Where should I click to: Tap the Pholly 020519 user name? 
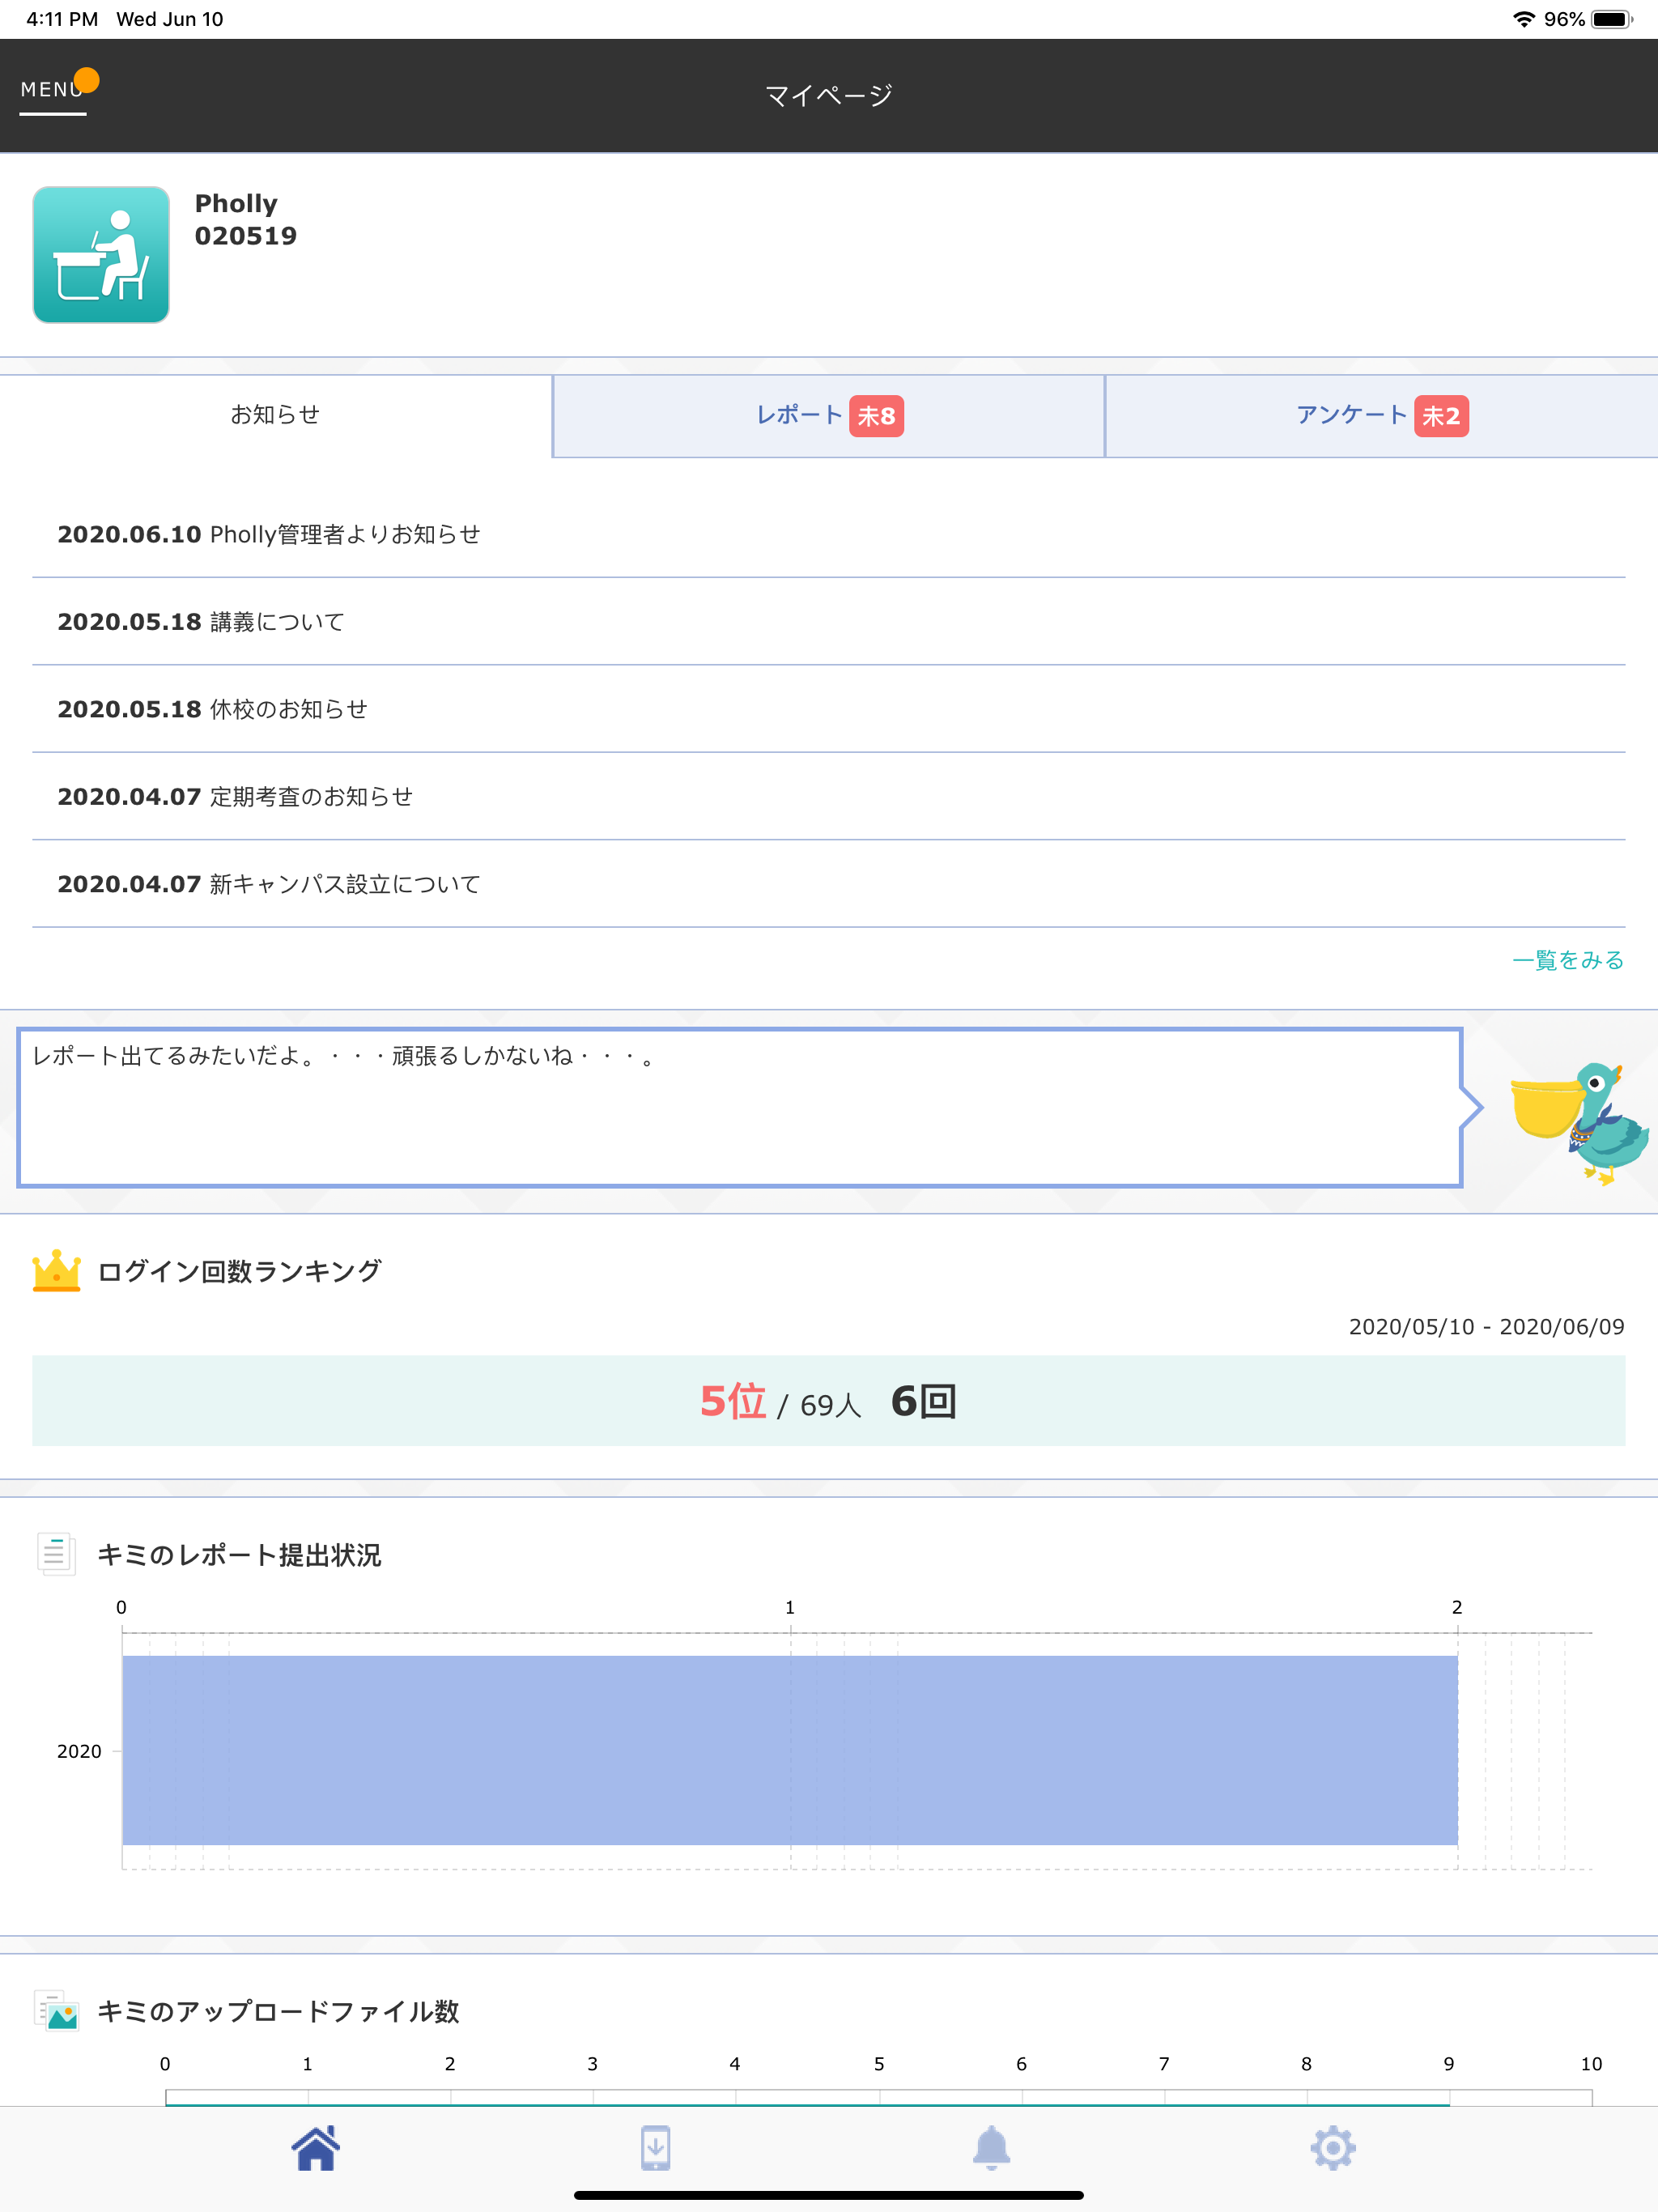tap(246, 220)
